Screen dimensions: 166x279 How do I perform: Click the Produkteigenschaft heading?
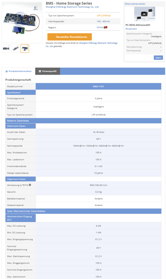(18, 80)
